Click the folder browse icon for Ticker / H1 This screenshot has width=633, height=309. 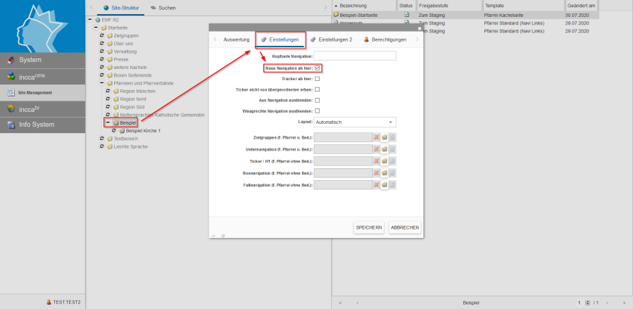click(x=384, y=161)
